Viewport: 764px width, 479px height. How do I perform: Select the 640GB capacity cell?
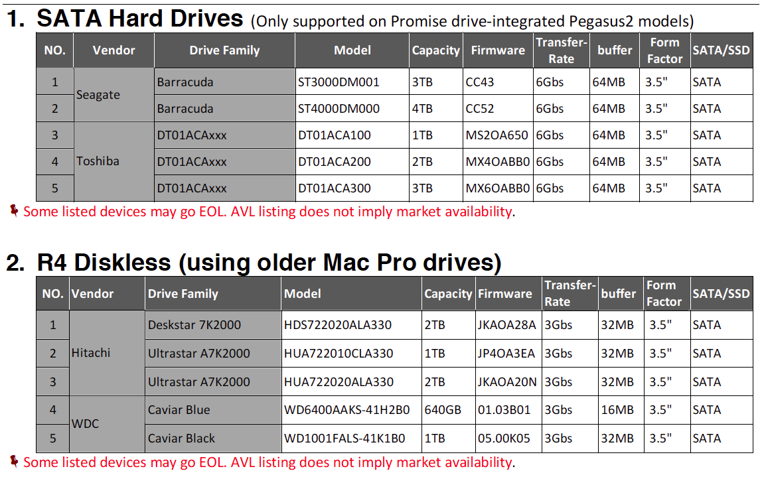point(448,410)
